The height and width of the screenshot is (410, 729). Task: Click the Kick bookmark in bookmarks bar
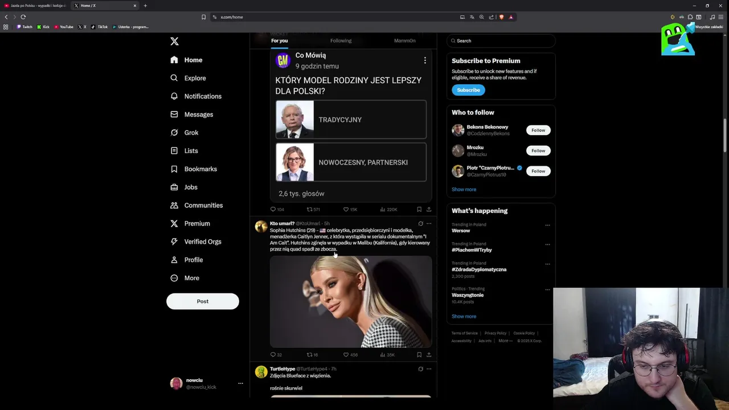click(x=43, y=27)
